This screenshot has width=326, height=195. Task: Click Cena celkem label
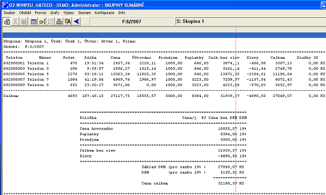click(x=155, y=183)
